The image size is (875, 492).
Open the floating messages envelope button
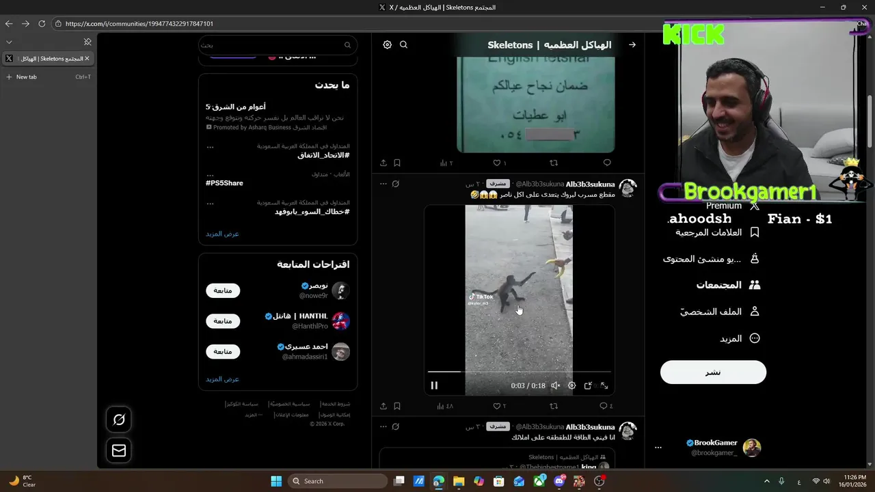coord(119,450)
